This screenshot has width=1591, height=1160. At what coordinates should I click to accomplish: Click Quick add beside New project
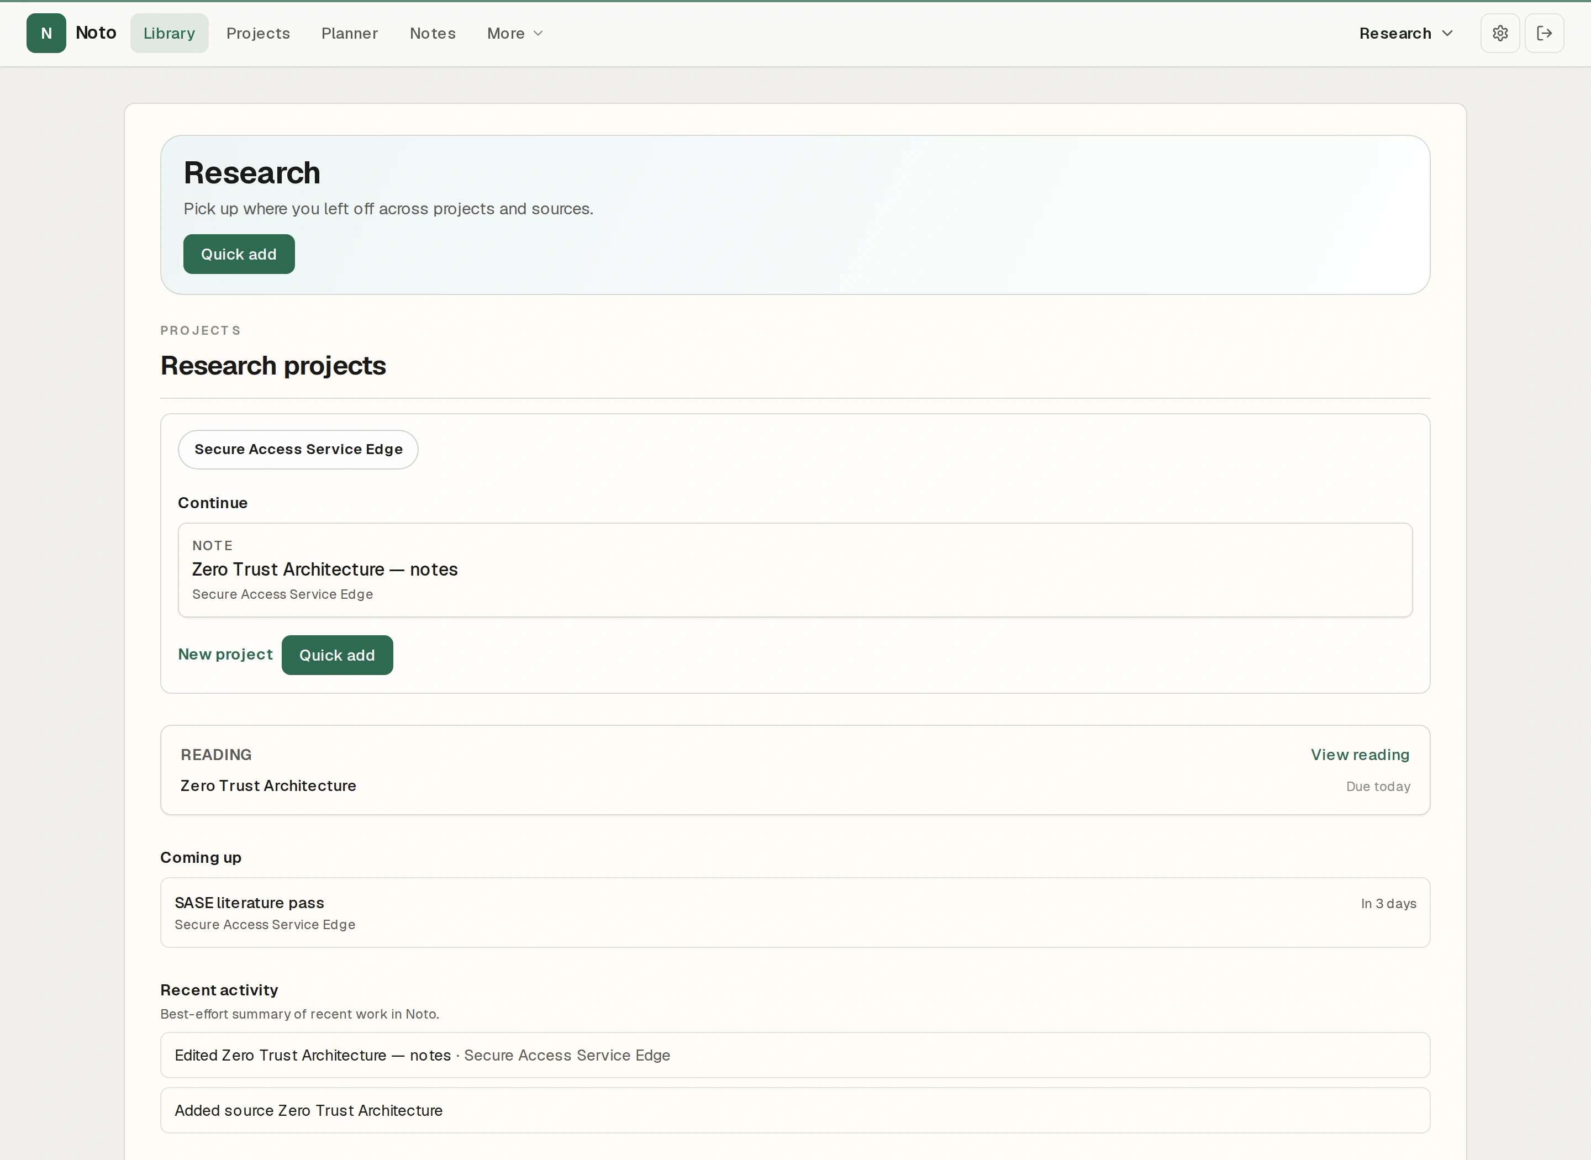337,655
